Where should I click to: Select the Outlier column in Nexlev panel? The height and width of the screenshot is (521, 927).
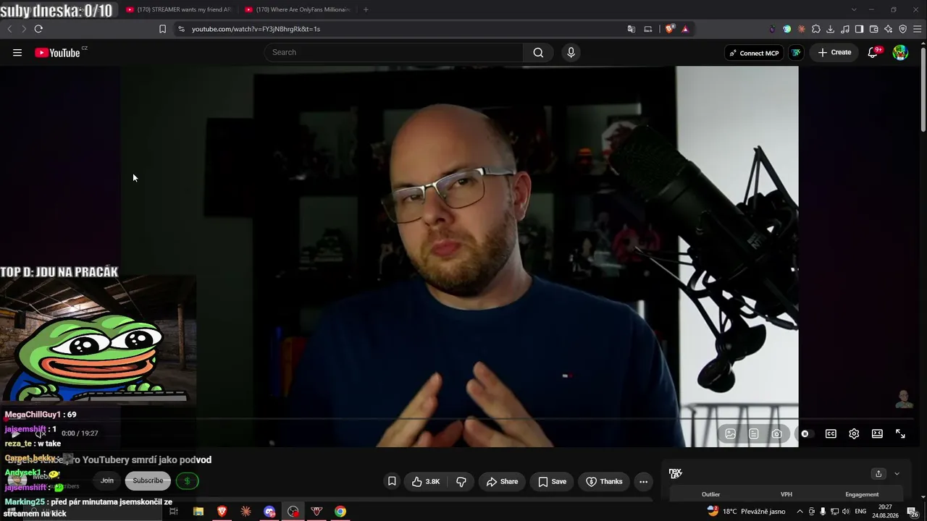711,494
